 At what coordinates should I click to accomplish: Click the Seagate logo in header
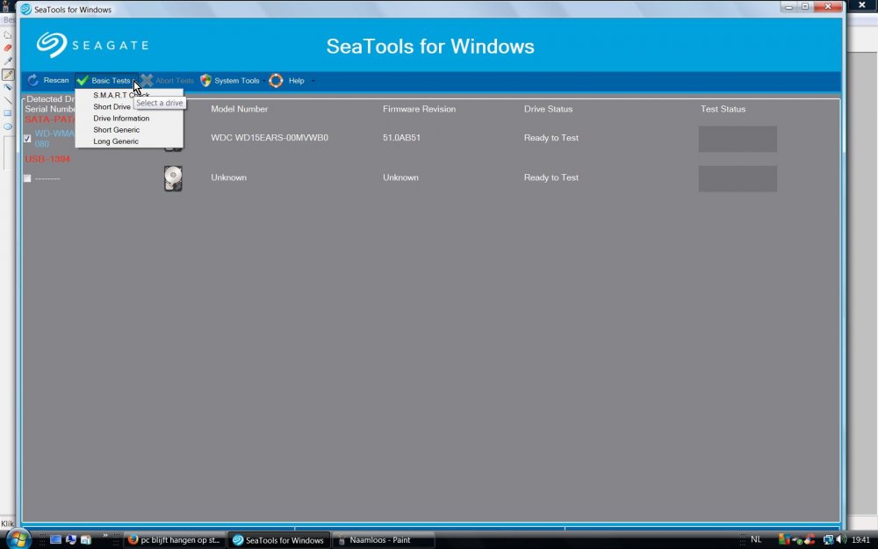coord(92,45)
